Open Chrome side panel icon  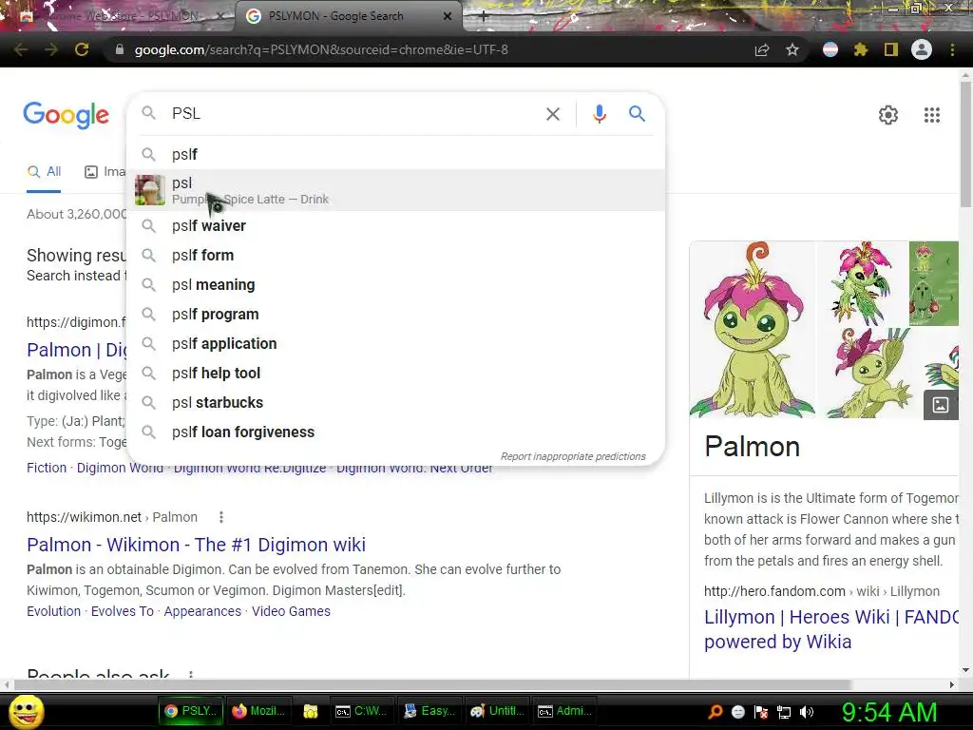[x=891, y=49]
